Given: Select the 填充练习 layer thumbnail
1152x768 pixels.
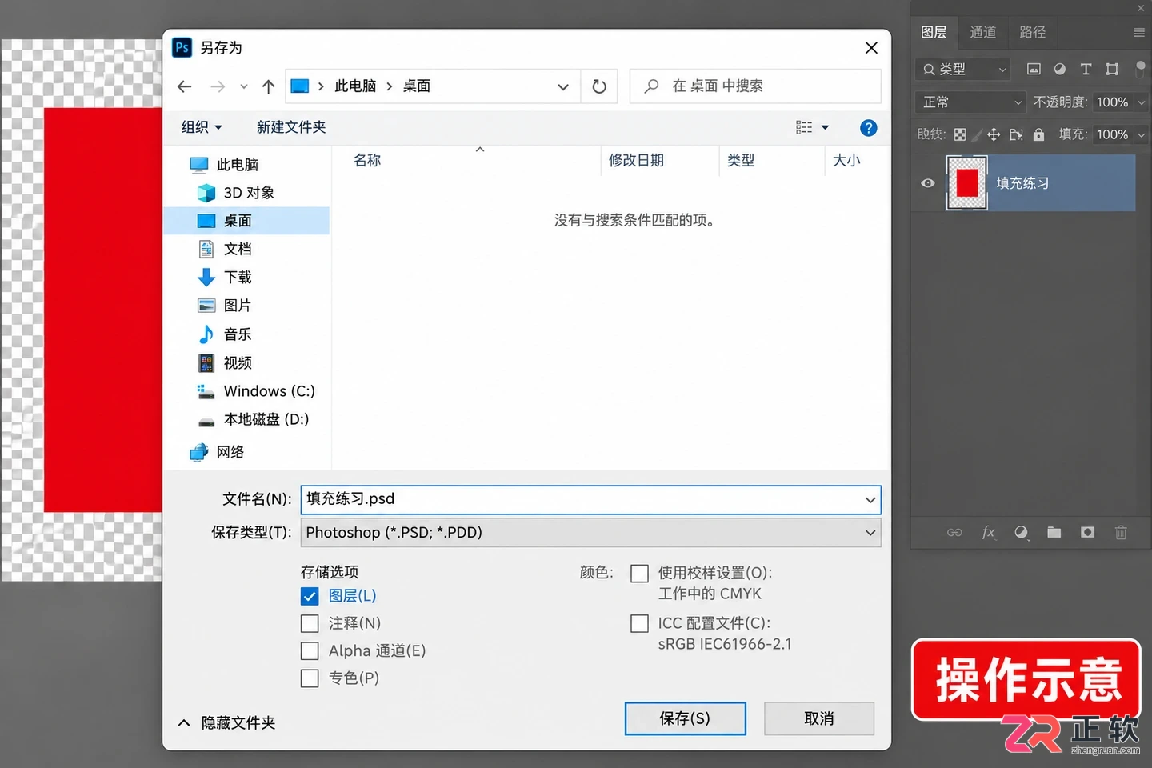Looking at the screenshot, I should [x=967, y=183].
